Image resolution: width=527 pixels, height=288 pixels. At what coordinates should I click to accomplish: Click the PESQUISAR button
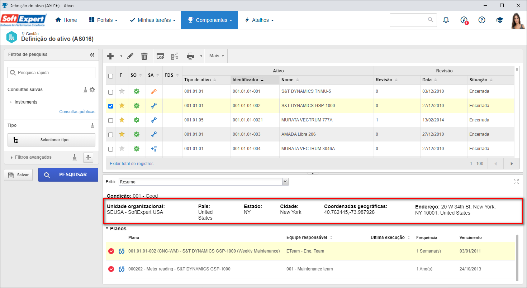(x=68, y=175)
